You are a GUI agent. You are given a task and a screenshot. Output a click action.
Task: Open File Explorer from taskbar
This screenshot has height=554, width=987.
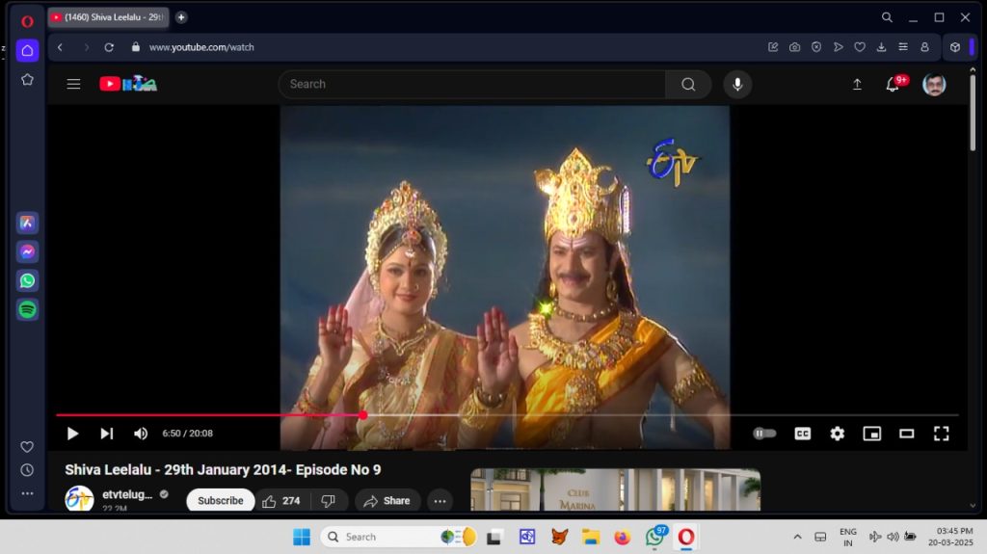591,537
